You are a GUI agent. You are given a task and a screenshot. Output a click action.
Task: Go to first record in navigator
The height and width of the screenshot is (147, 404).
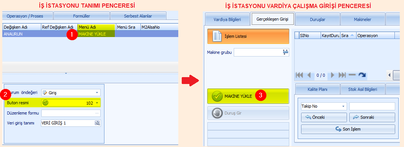tap(300, 75)
